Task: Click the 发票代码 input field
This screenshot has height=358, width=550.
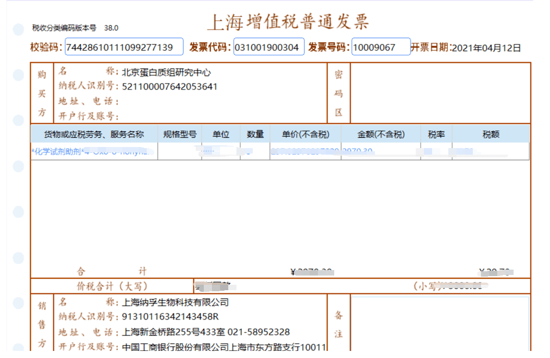Action: (268, 47)
